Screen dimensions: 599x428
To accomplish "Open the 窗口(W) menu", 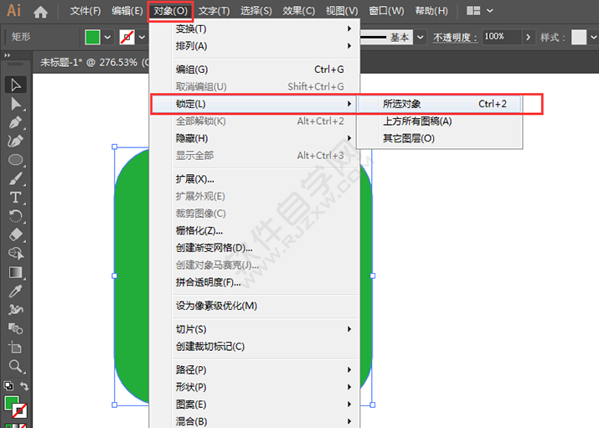I will click(386, 11).
